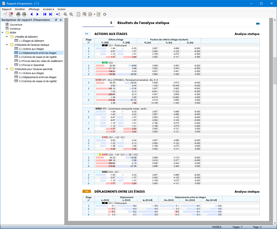277x229 pixels.
Task: Open the dropdown arrow next to orientation icon
Action: point(94,14)
